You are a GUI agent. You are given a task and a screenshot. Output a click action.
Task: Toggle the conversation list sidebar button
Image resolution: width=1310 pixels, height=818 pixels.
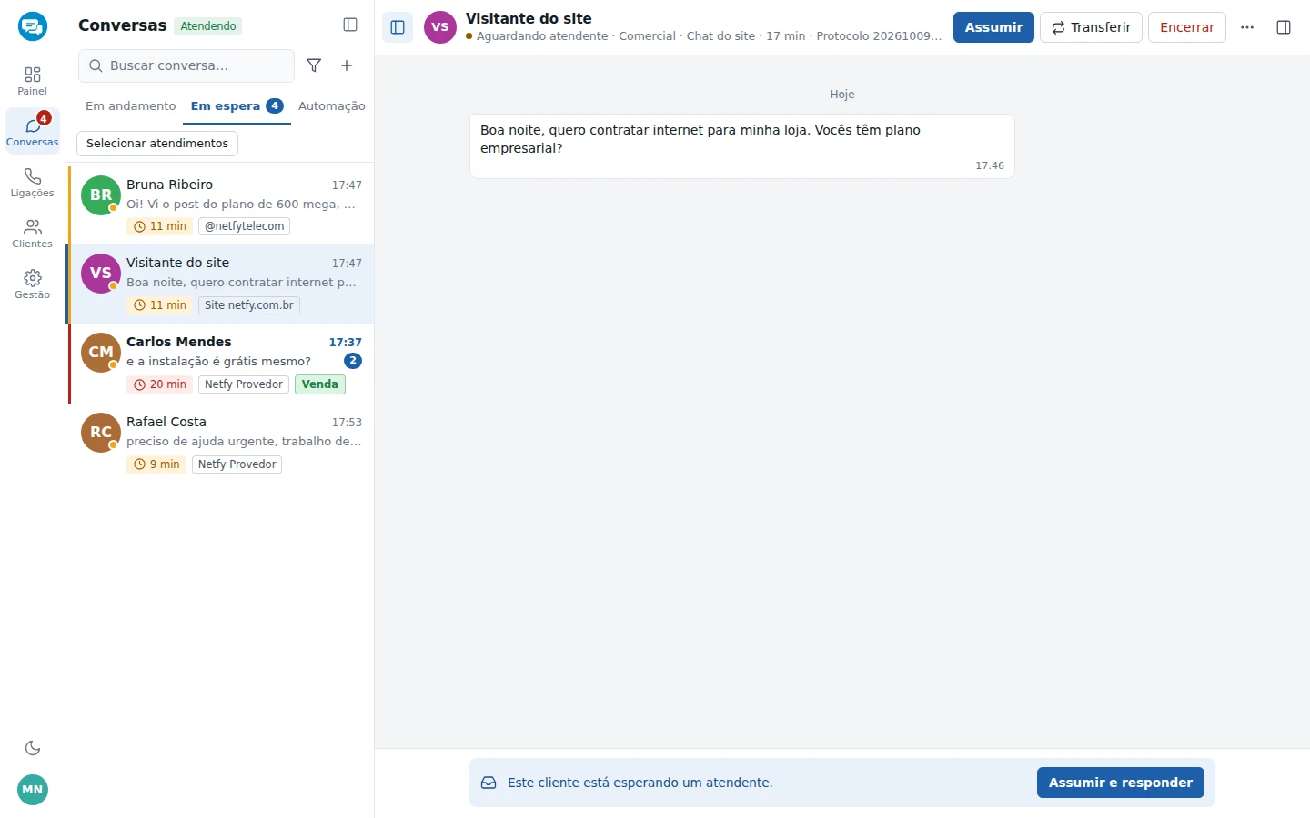point(398,27)
